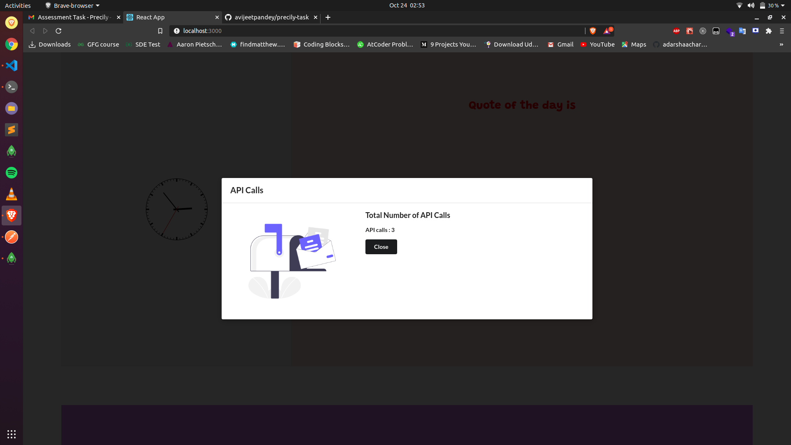This screenshot has width=791, height=445.
Task: Click the Adblock Plus ABP extension icon
Action: (676, 31)
